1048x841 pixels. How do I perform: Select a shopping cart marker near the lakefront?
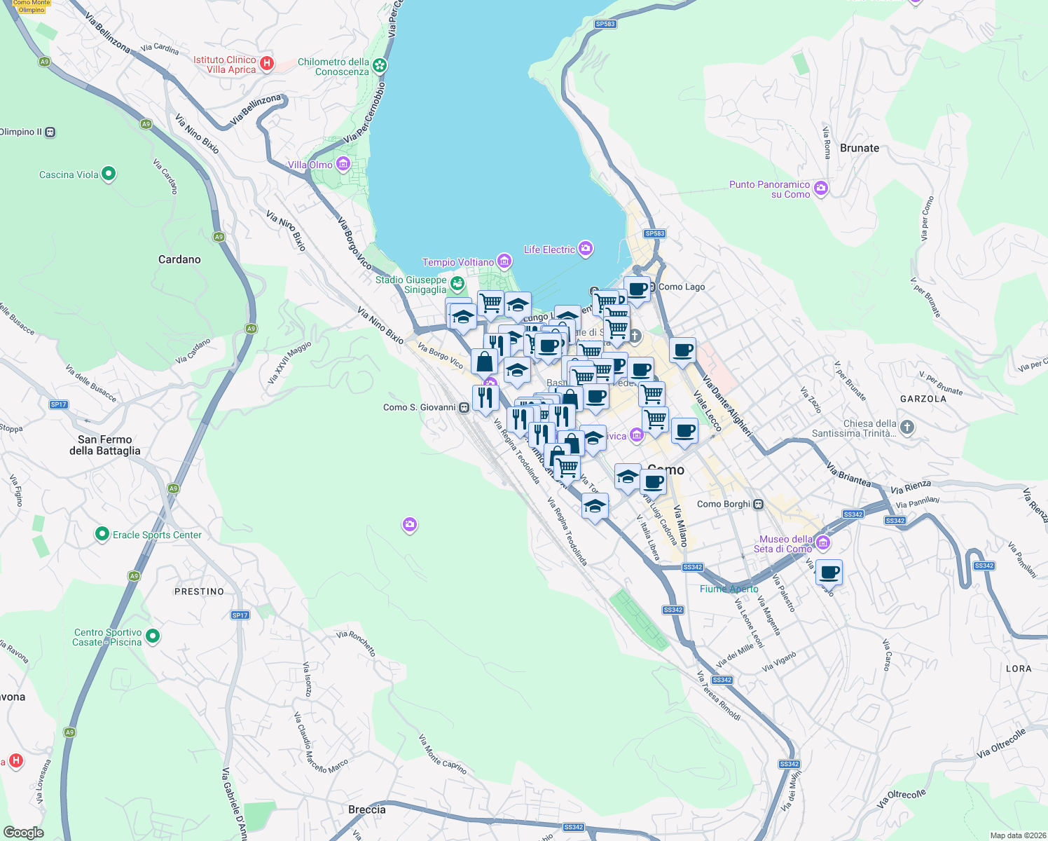(x=490, y=301)
